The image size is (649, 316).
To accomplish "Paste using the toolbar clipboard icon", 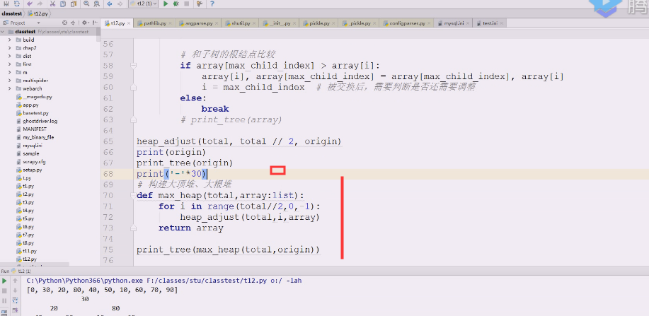I will tap(74, 4).
